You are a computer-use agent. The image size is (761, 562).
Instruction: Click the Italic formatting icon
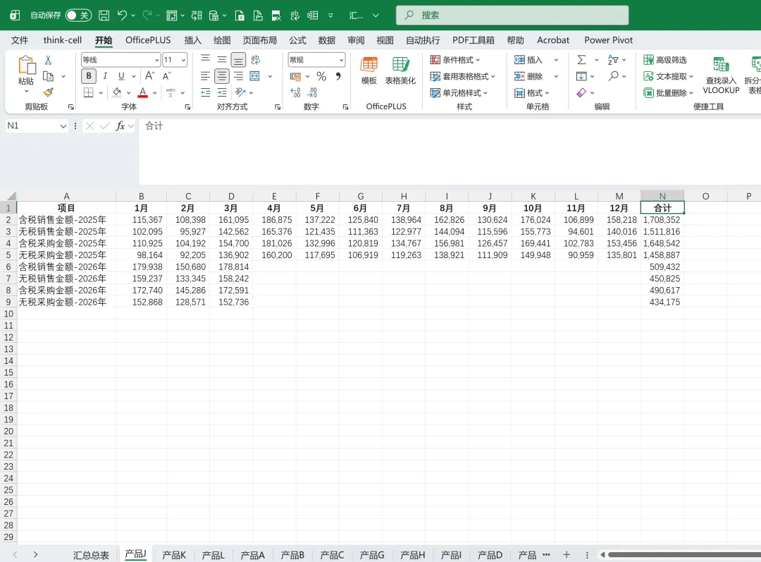coord(105,75)
